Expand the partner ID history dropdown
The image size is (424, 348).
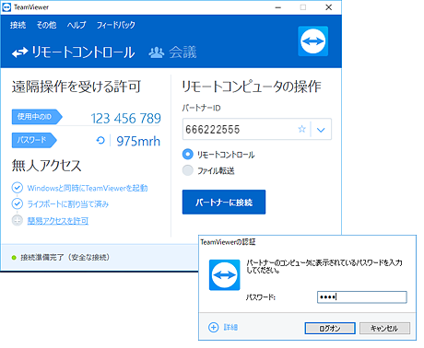click(x=321, y=130)
